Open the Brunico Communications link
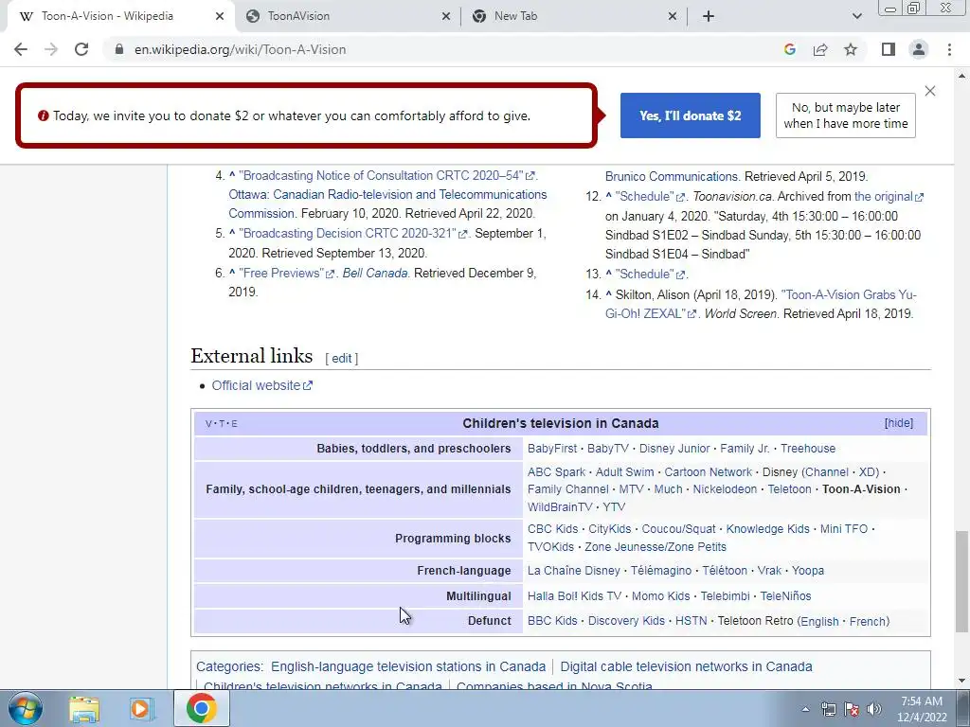 pyautogui.click(x=672, y=176)
